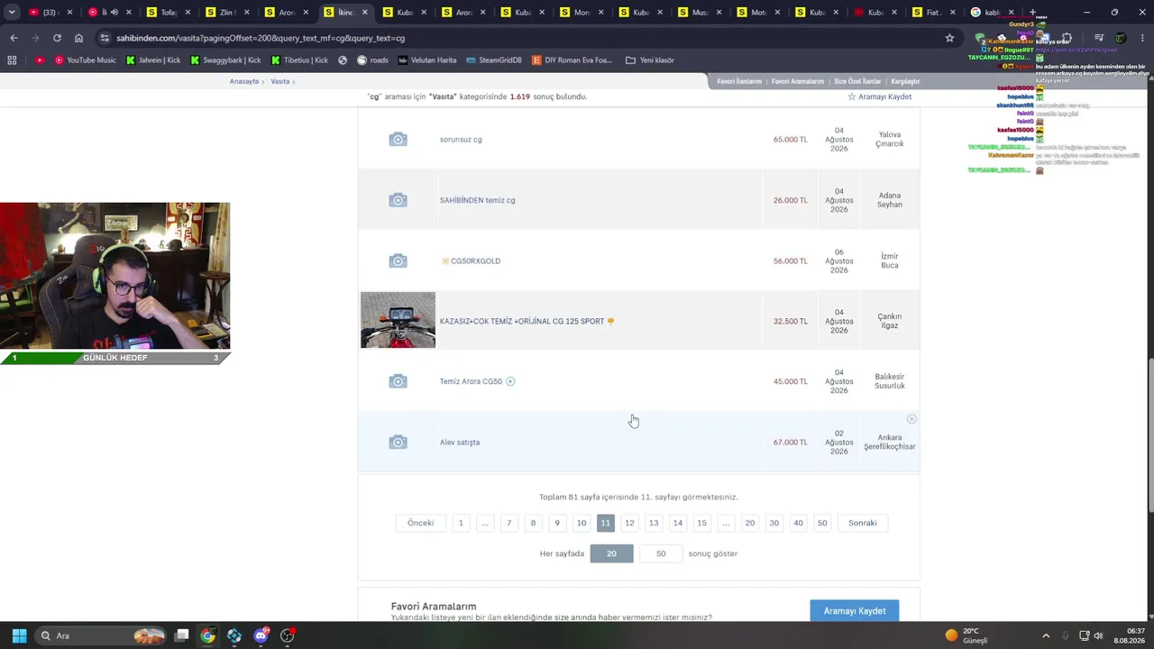Image resolution: width=1154 pixels, height=649 pixels.
Task: Switch to the kabl Google tab
Action: tap(992, 13)
